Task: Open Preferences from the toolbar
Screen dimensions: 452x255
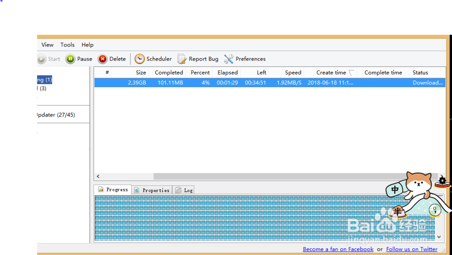Action: (x=245, y=59)
